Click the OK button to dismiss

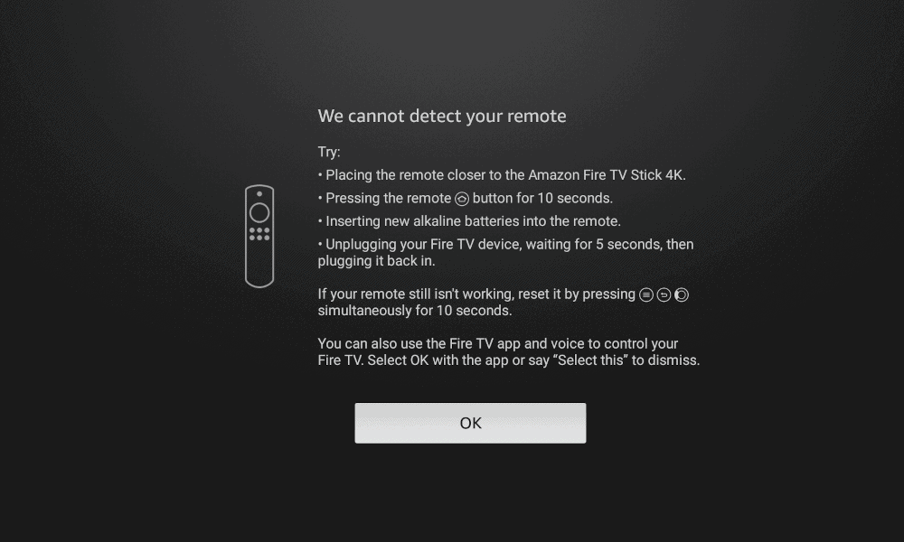click(x=470, y=423)
